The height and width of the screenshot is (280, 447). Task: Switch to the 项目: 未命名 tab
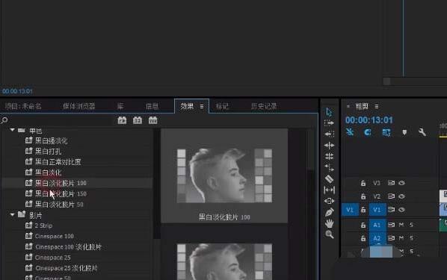pos(23,107)
